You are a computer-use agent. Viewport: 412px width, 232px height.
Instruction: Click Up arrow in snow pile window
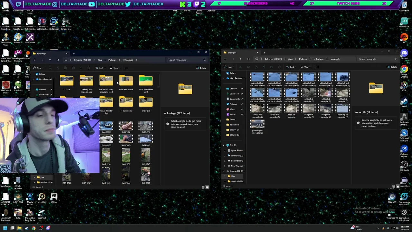[240, 59]
